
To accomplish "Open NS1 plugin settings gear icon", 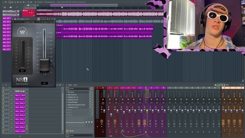I will tap(15, 19).
